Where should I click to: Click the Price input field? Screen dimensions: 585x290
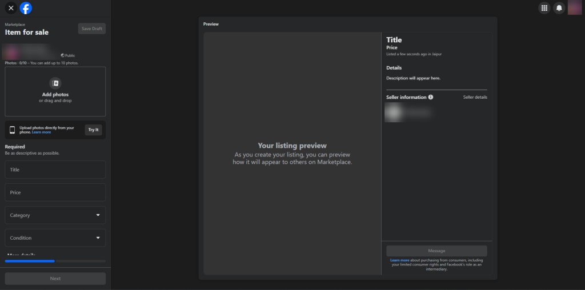[55, 192]
